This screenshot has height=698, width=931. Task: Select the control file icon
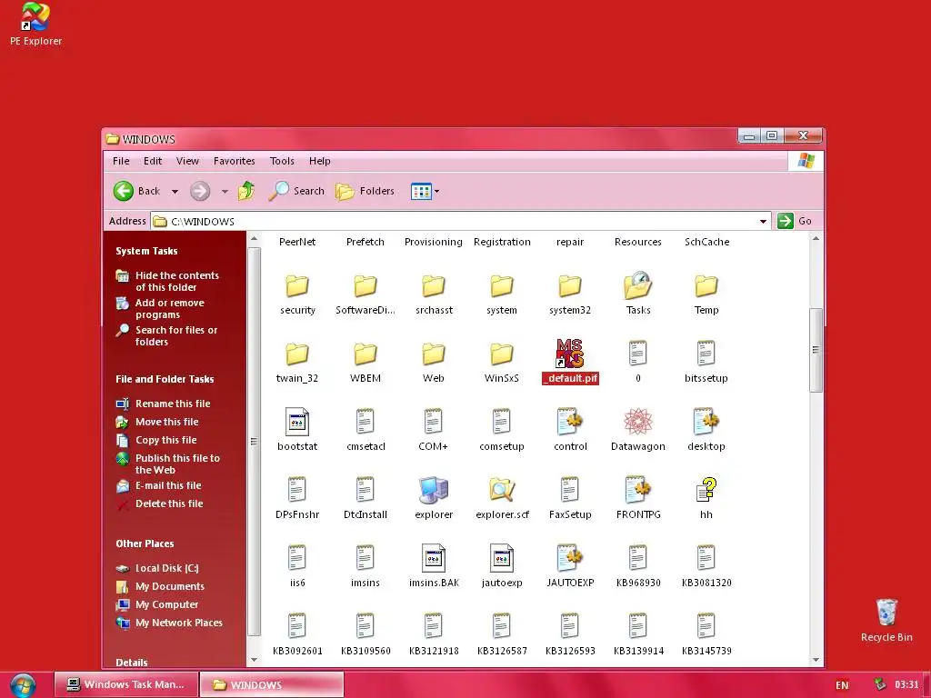(x=570, y=422)
